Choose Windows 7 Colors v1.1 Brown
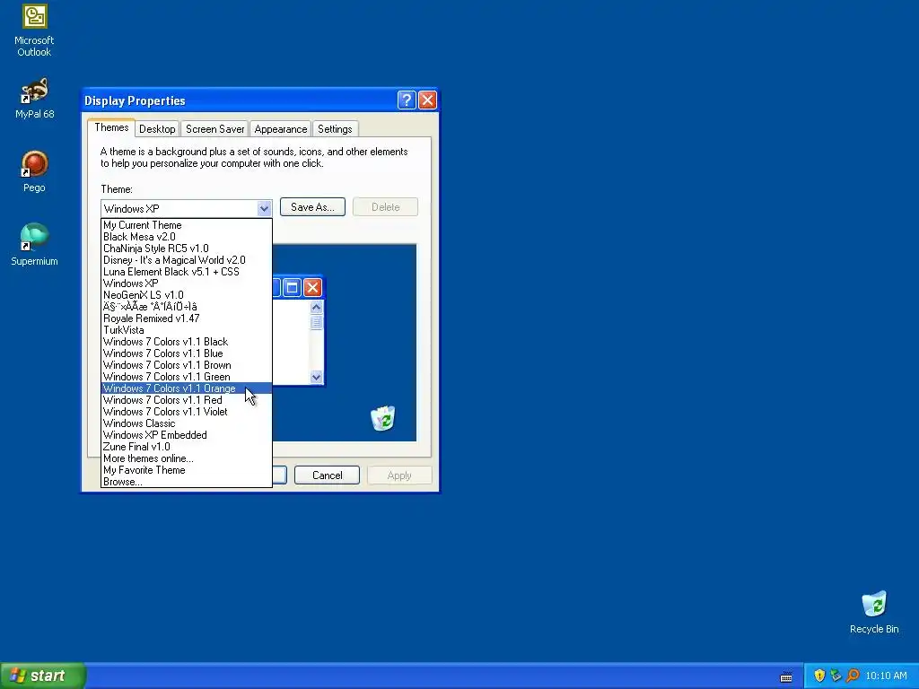This screenshot has width=919, height=689. point(187,365)
